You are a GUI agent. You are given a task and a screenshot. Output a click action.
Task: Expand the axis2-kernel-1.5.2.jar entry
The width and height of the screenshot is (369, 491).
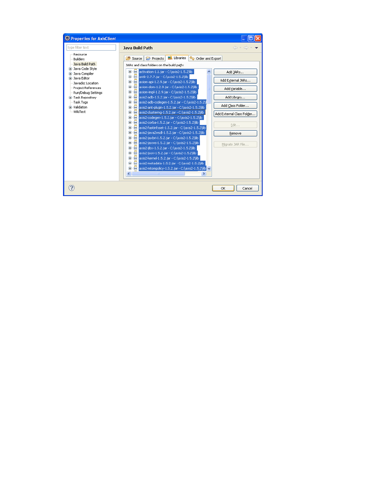point(130,158)
